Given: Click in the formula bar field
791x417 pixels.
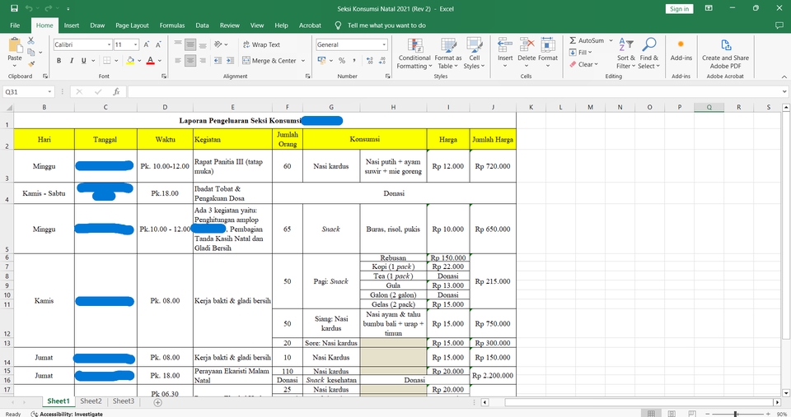Looking at the screenshot, I should click(454, 91).
